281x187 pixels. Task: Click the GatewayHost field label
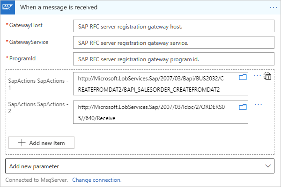[26, 25]
